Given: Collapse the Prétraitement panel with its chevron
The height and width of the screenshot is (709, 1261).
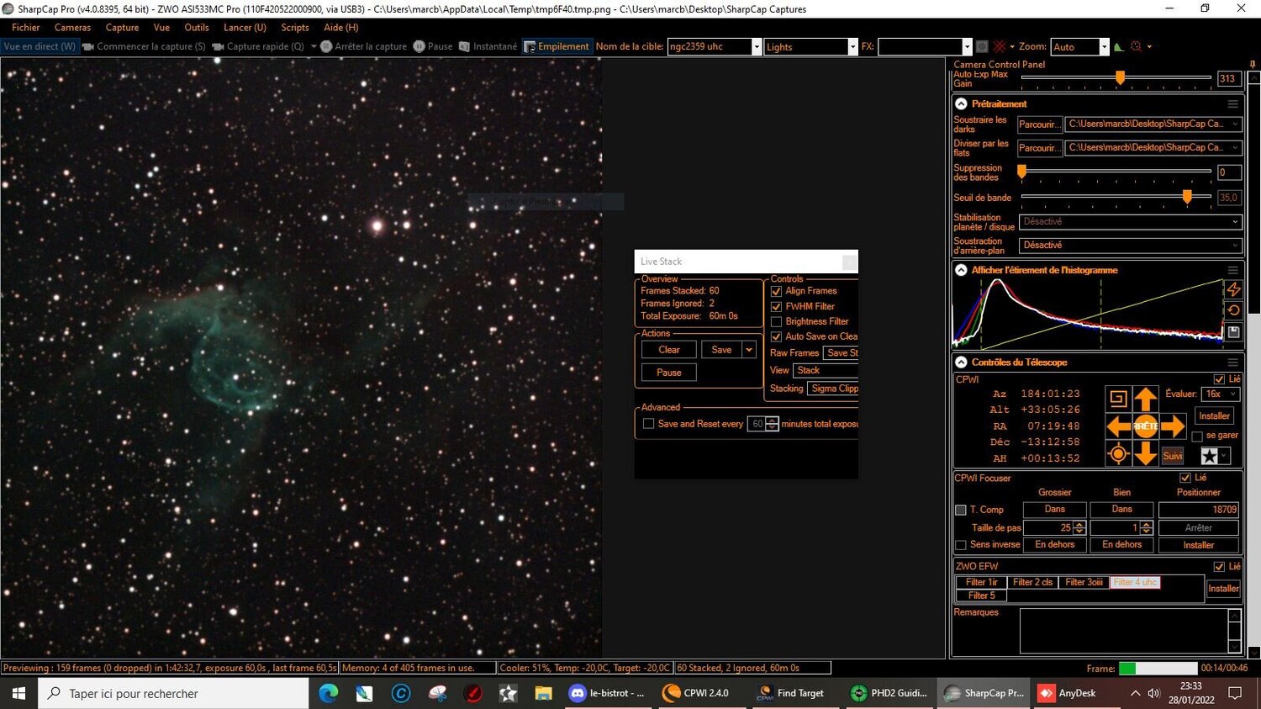Looking at the screenshot, I should 961,103.
